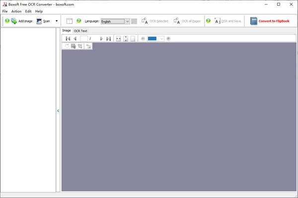Click the last icon in the image edit toolbar
The width and height of the screenshot is (298, 198).
(x=88, y=46)
